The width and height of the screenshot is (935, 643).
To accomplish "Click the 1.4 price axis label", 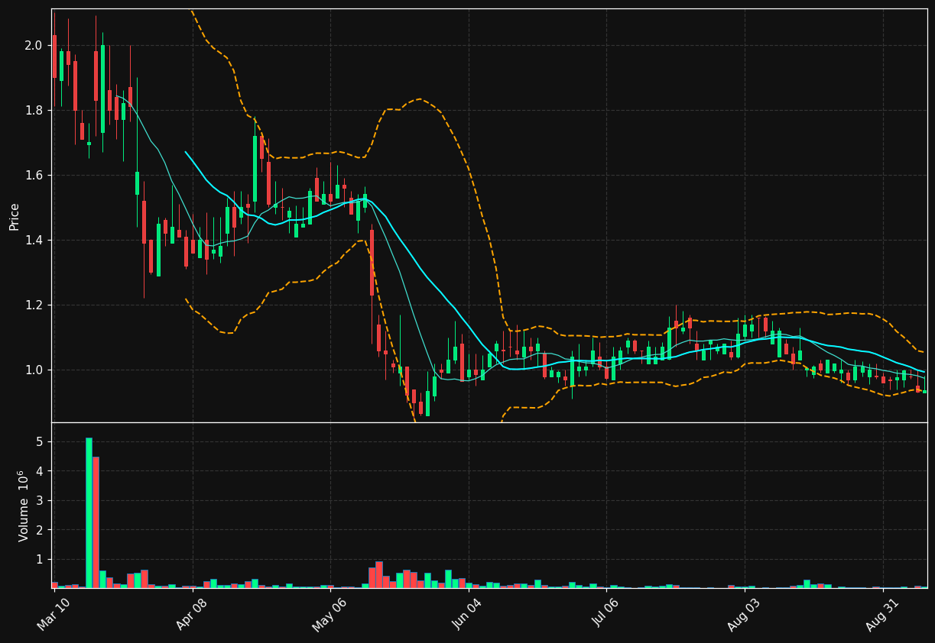I will click(x=33, y=240).
